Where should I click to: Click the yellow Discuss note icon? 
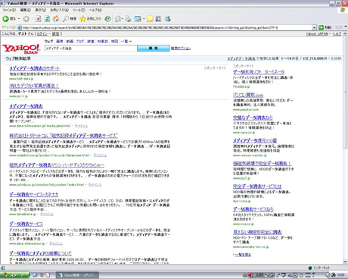pos(150,19)
